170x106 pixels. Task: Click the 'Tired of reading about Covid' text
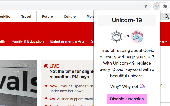pyautogui.click(x=127, y=63)
